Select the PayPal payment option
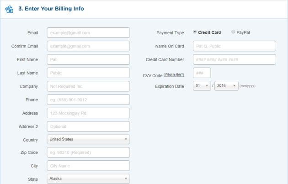 coord(234,32)
